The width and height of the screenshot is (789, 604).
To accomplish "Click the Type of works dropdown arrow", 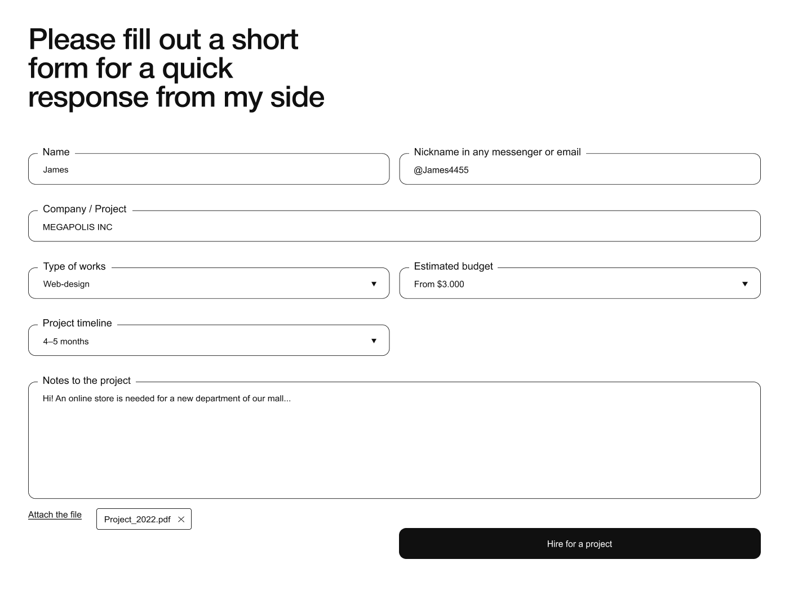I will [x=374, y=284].
